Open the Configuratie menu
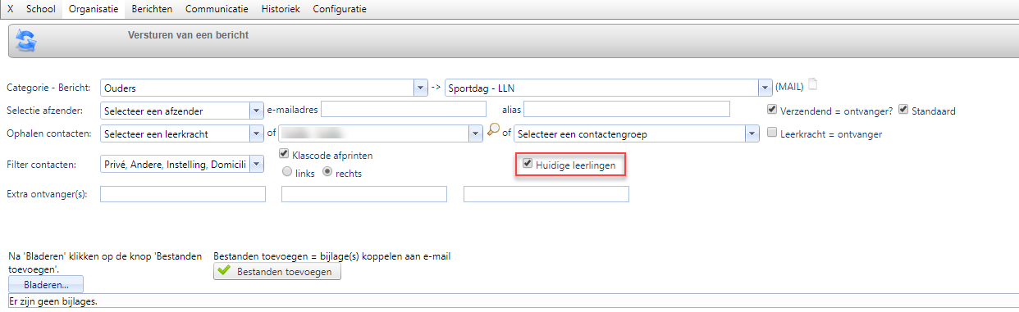This screenshot has height=312, width=1019. (340, 9)
